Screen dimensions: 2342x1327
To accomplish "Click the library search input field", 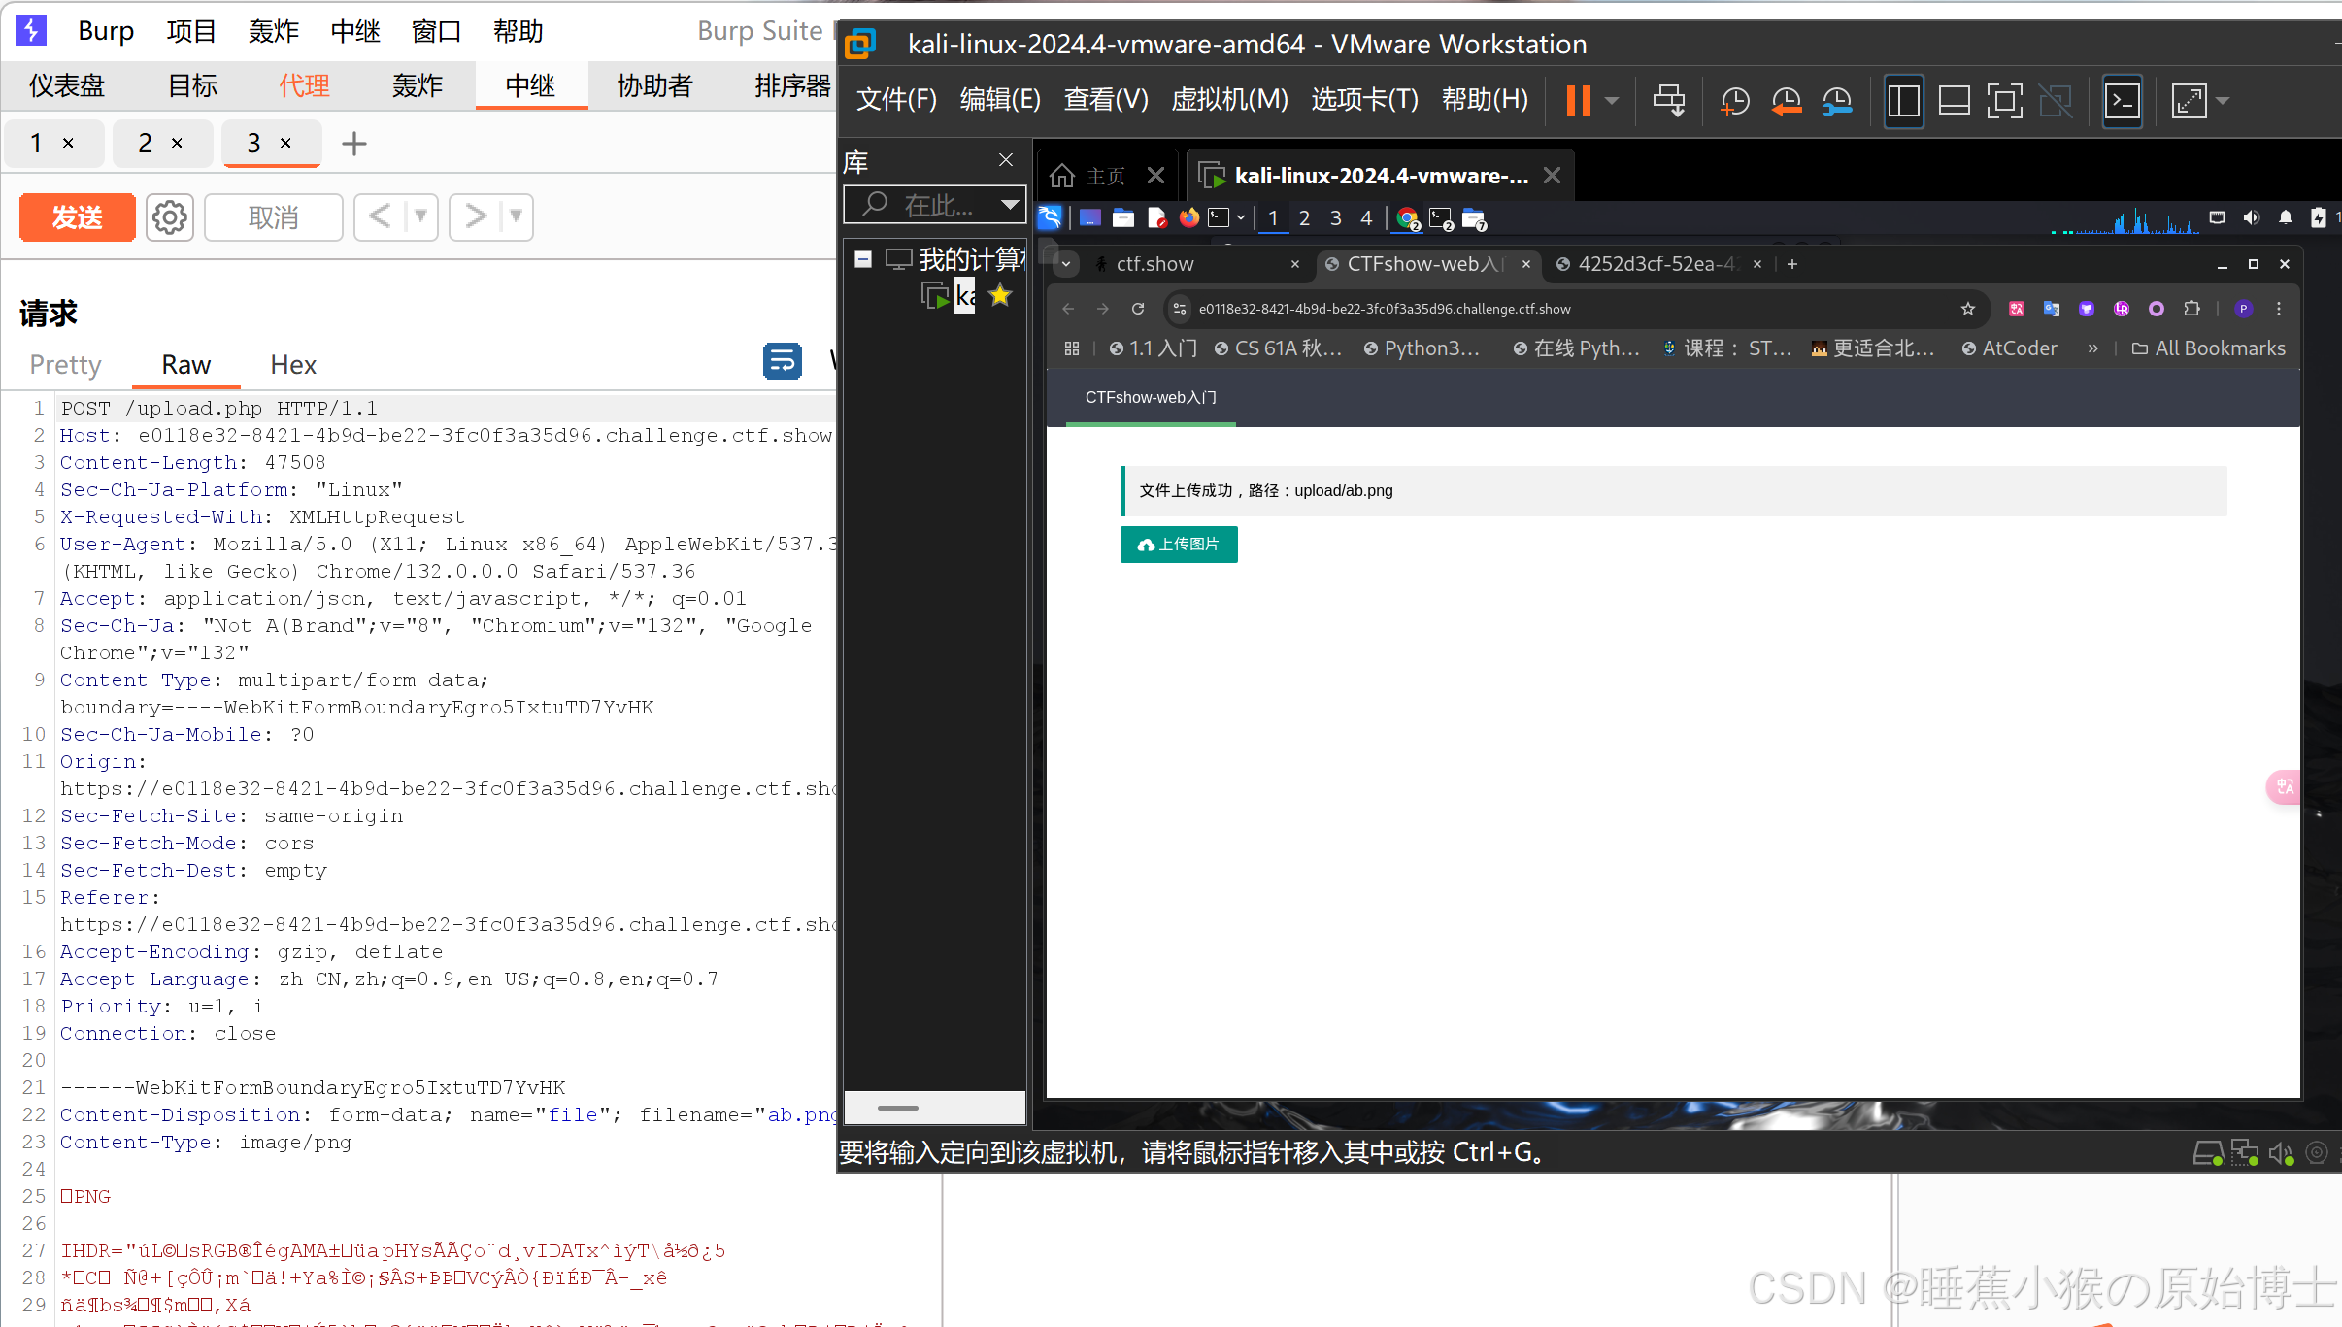I will 932,205.
